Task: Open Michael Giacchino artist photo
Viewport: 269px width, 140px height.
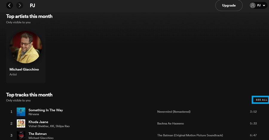Action: click(26, 47)
